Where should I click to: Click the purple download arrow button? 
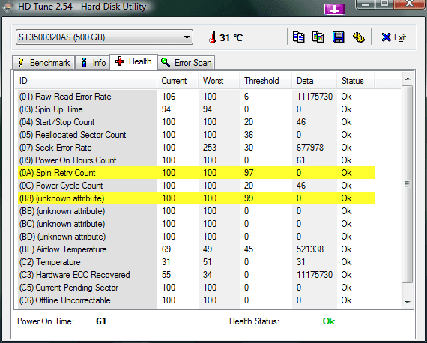335,10
